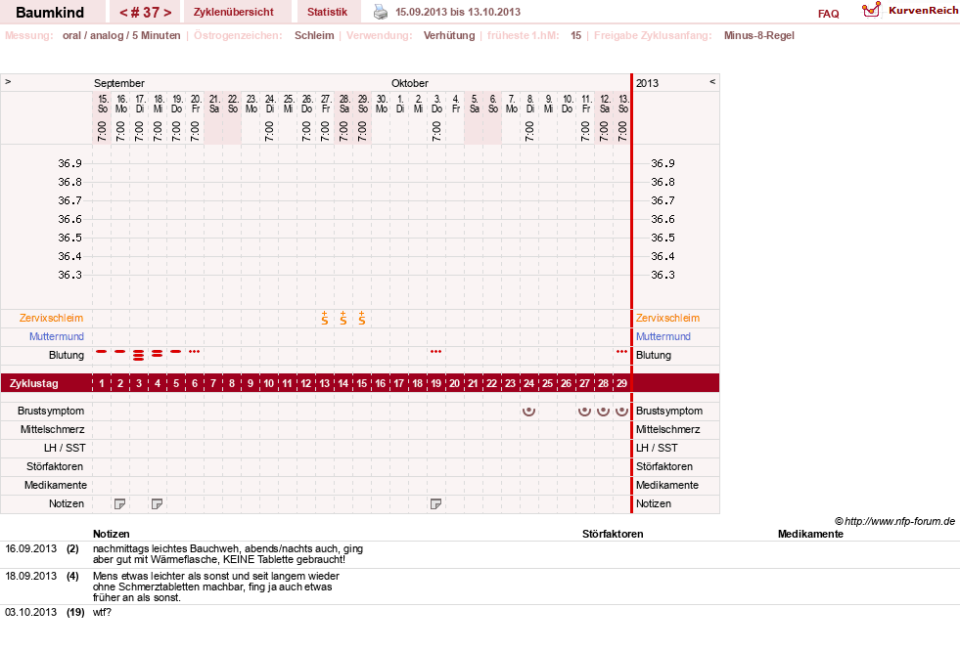Click spotting dots on cycle day 29
The height and width of the screenshot is (652, 960).
tap(621, 352)
